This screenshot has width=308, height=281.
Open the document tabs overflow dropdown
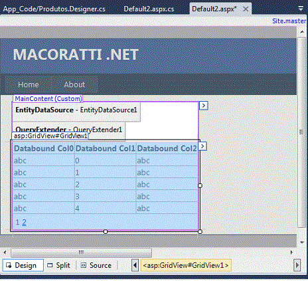point(301,9)
